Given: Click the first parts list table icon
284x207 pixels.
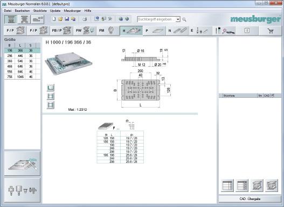Looking at the screenshot, I should coord(227,185).
